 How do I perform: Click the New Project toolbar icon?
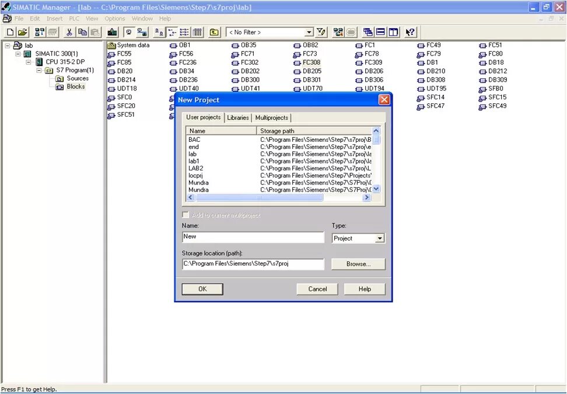pos(10,32)
